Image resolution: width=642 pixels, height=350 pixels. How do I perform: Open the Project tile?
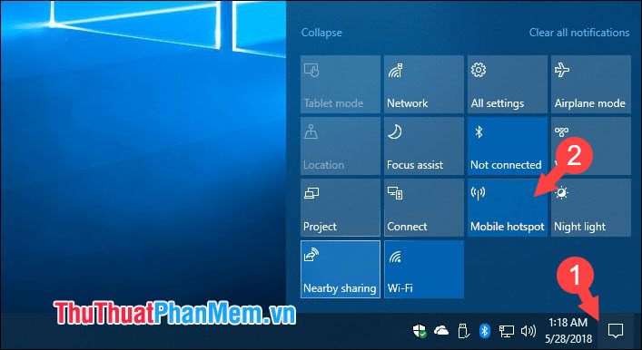pos(341,208)
